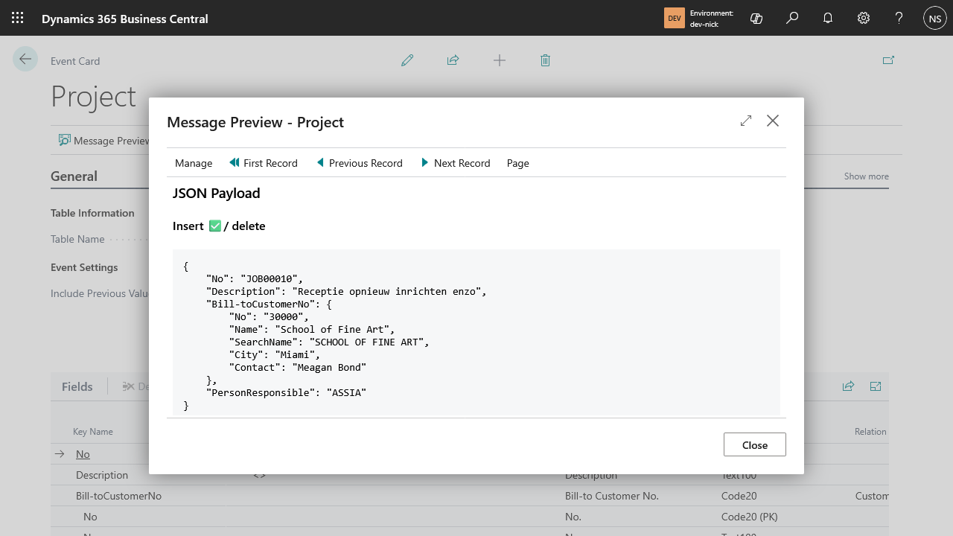Screen dimensions: 953x536
Task: Click the Code20 type cell
Action: tap(739, 496)
